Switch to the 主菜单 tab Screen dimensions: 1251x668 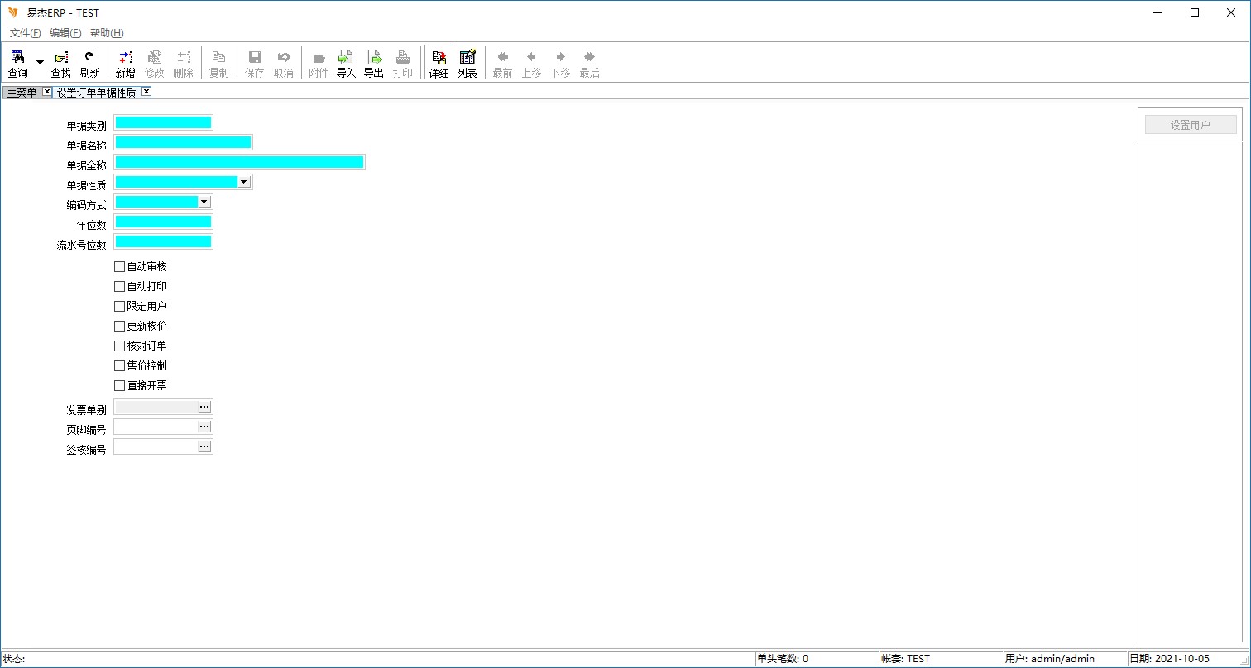(22, 93)
